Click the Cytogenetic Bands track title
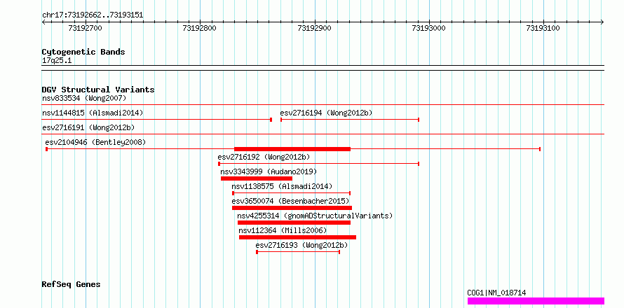 83,52
